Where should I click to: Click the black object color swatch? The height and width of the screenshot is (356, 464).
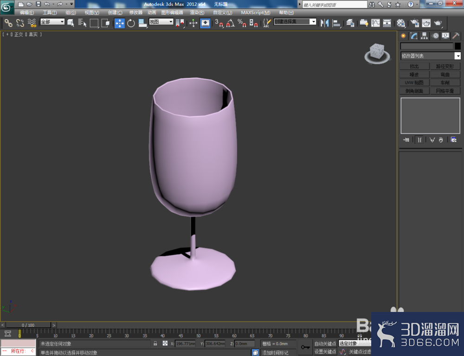(458, 46)
